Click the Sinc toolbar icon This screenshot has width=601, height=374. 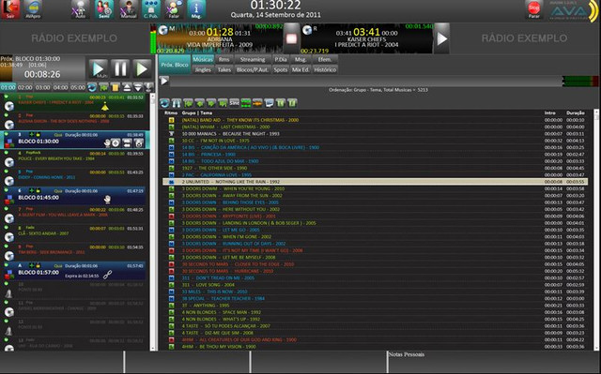click(234, 103)
